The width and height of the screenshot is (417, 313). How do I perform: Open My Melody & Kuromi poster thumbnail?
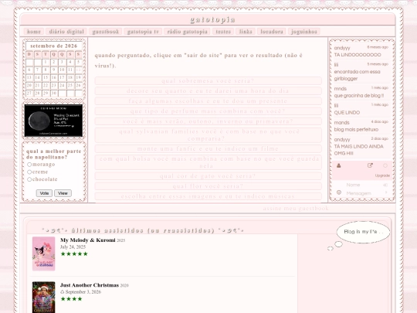pos(43,253)
